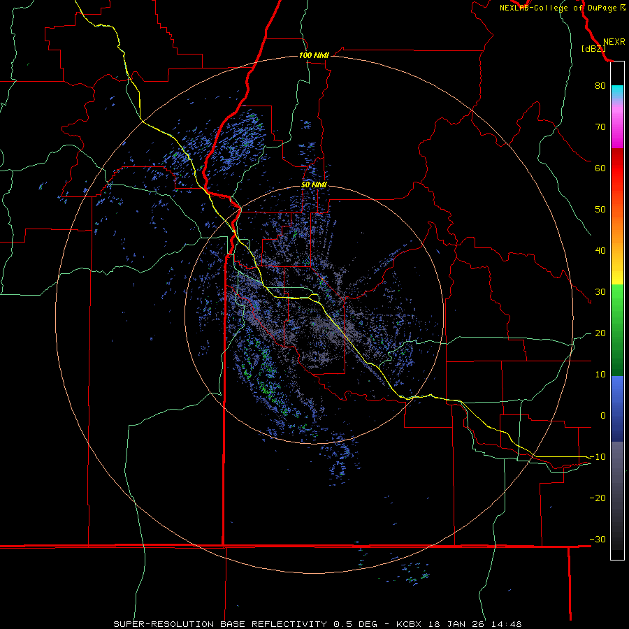
Task: Click the 40 value on dBZ scale
Action: 600,251
